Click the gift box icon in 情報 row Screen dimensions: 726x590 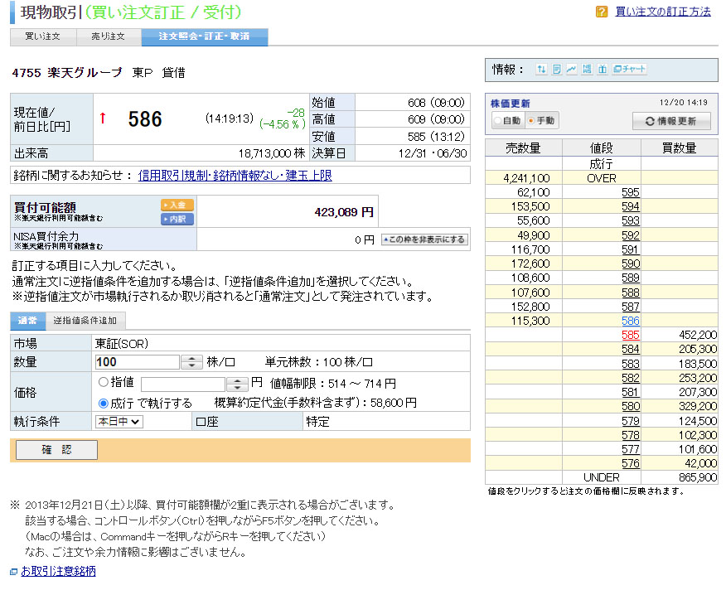[x=603, y=70]
